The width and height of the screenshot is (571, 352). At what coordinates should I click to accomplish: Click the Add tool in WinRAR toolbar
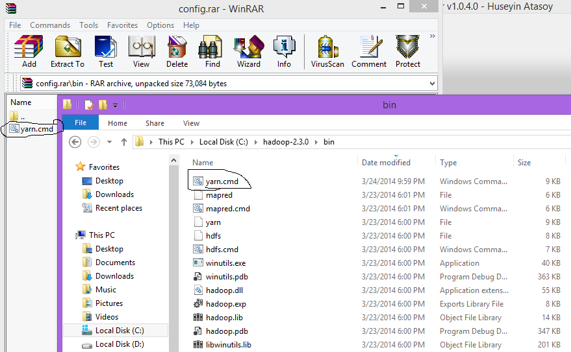(x=29, y=52)
